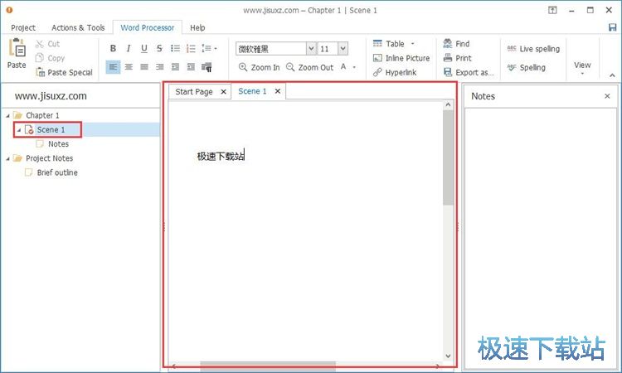Toggle underline formatting
This screenshot has width=622, height=373.
[144, 48]
